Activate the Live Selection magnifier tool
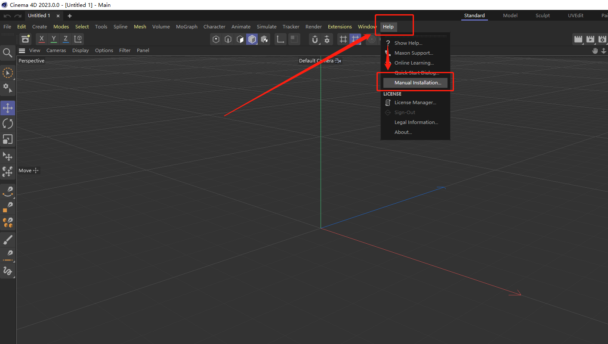 [x=7, y=53]
